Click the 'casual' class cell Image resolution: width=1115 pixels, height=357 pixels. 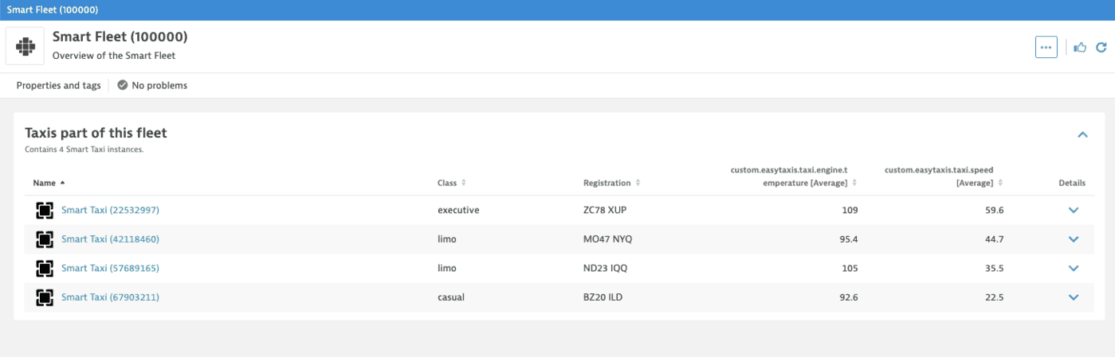[x=451, y=297]
